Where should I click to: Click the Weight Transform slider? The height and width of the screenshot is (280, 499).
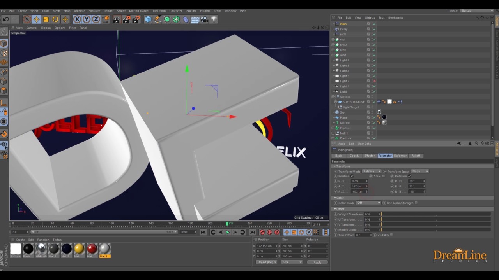435,214
